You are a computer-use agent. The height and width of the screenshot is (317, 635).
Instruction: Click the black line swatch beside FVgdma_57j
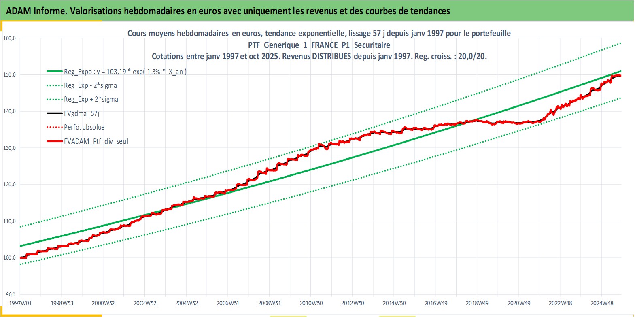pos(55,113)
